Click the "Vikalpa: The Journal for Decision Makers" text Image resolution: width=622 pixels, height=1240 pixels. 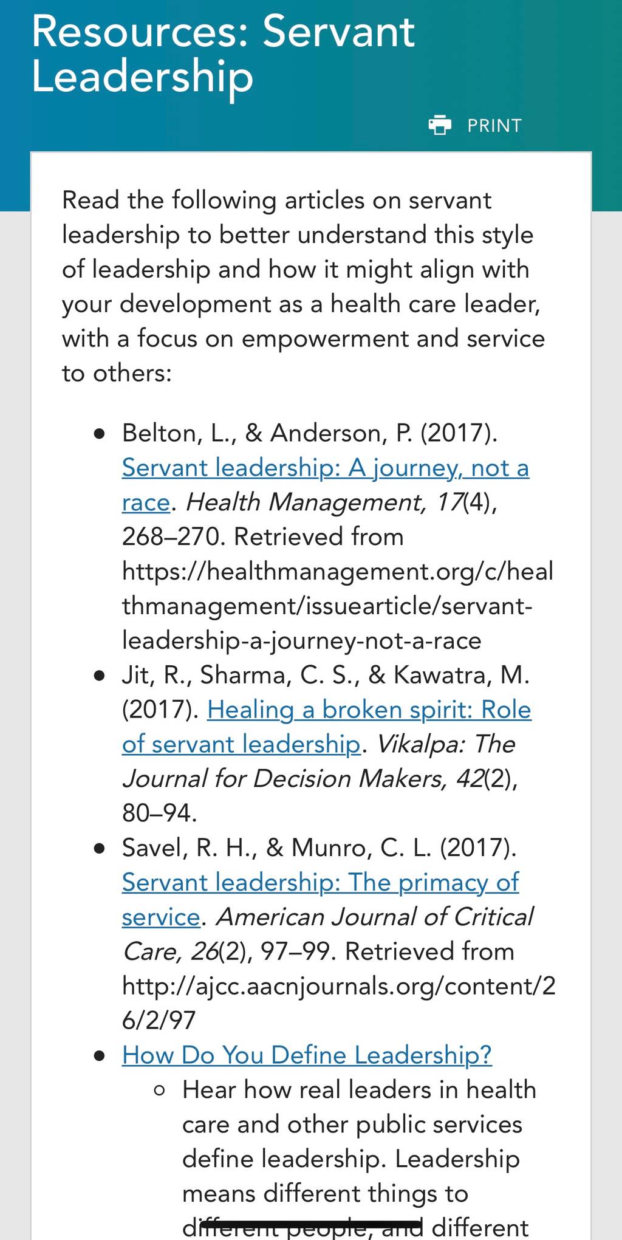click(319, 761)
